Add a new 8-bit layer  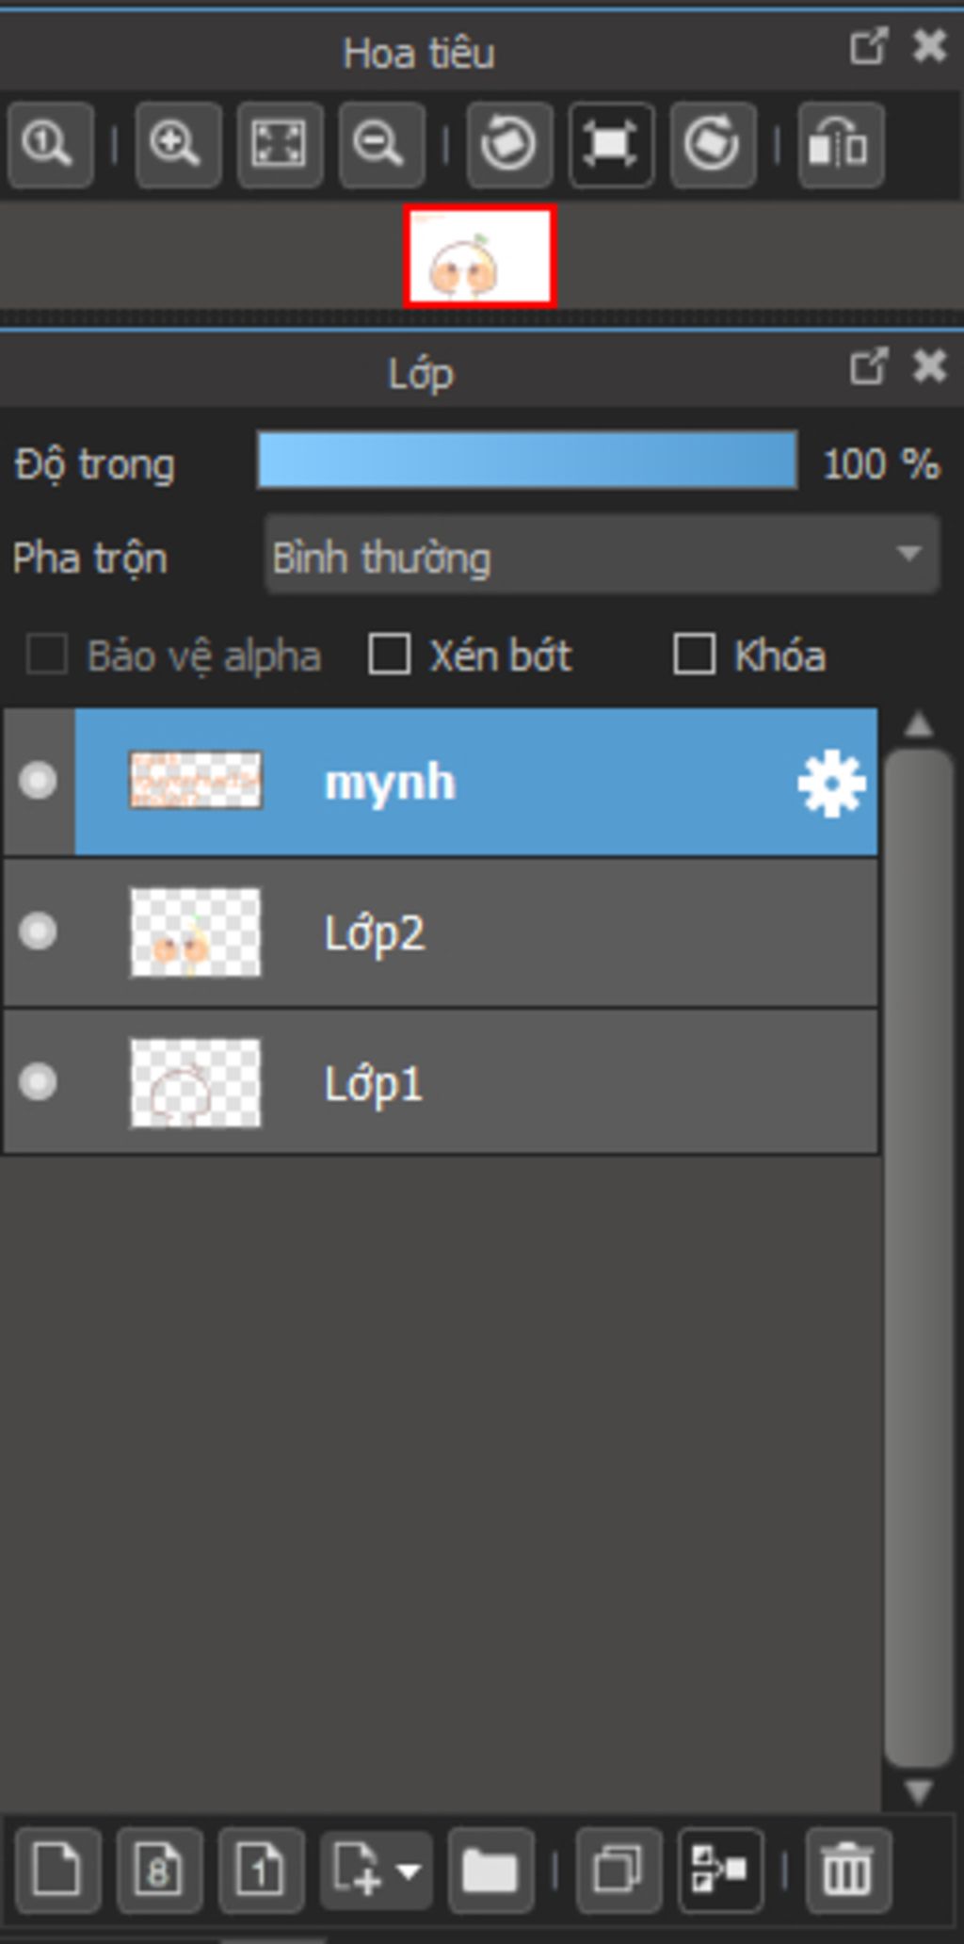159,1871
